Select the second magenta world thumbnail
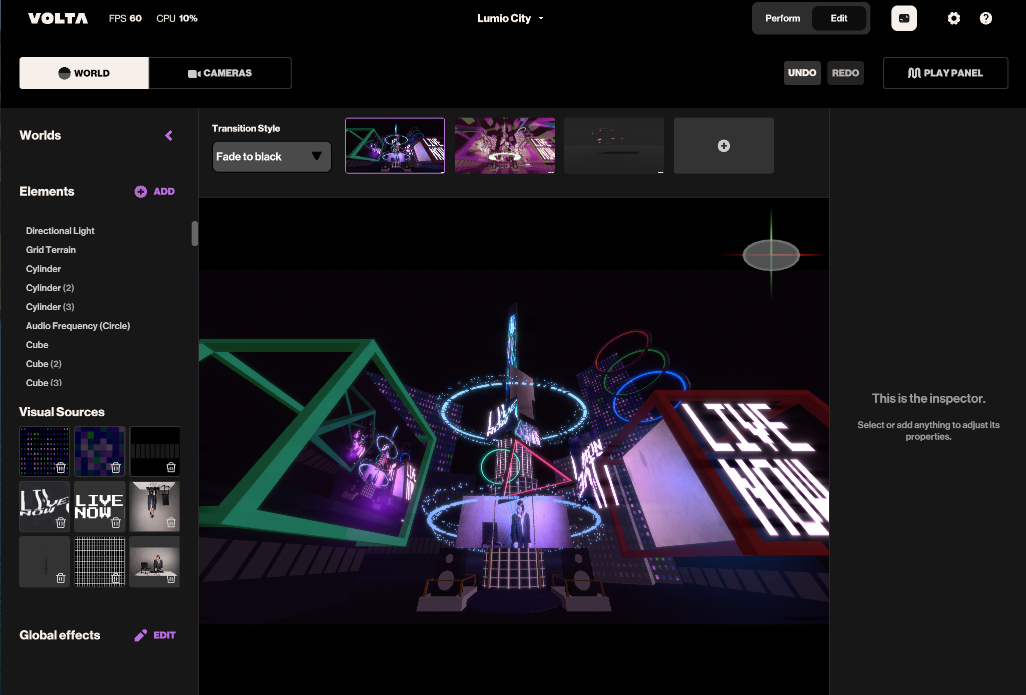 pyautogui.click(x=504, y=146)
